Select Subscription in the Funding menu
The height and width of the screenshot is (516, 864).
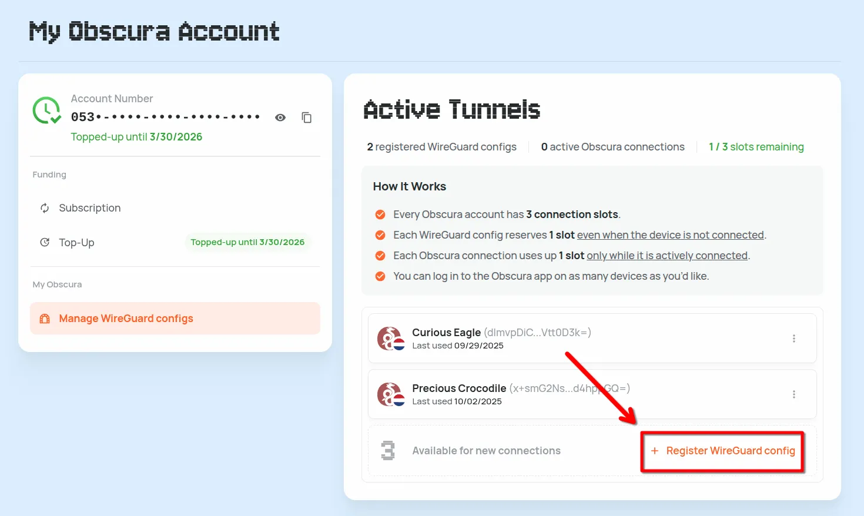[89, 207]
